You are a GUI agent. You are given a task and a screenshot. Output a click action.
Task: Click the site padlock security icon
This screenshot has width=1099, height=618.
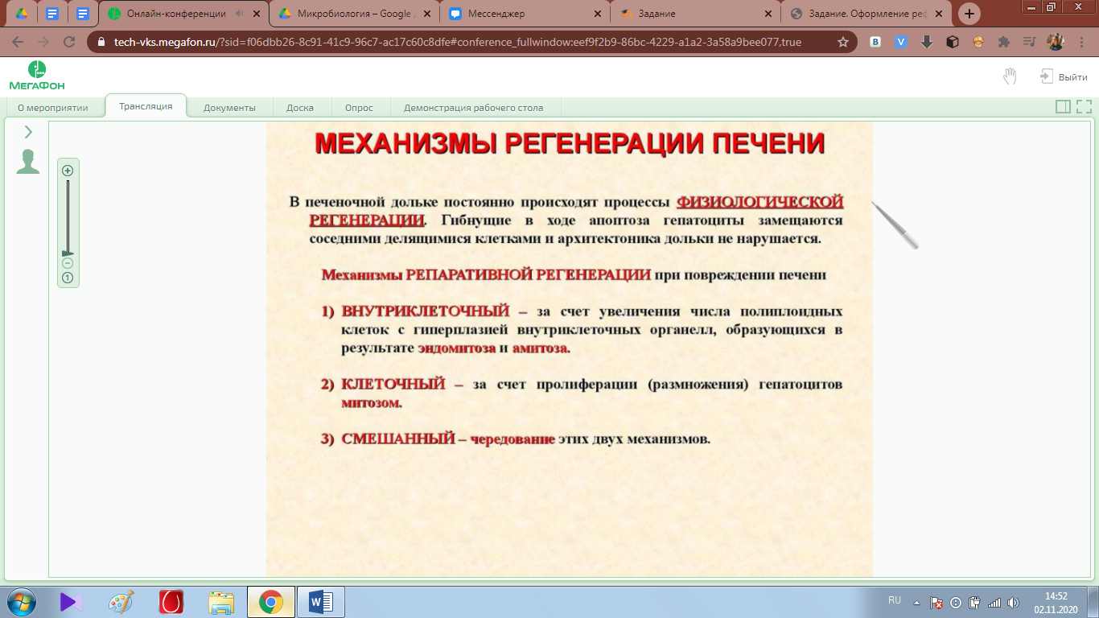[101, 42]
